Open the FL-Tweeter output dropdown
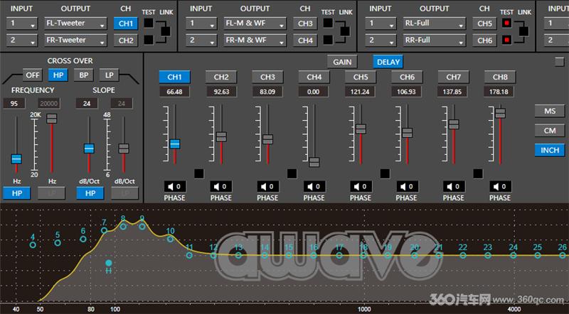 (x=75, y=23)
